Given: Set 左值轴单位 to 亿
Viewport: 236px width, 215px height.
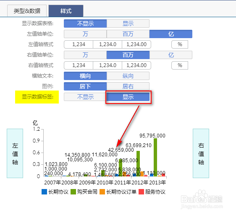Looking at the screenshot, I should pyautogui.click(x=171, y=34).
